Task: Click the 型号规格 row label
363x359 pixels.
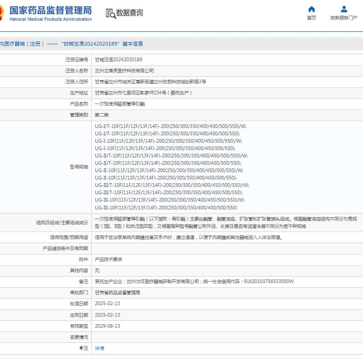Action: tap(79, 167)
